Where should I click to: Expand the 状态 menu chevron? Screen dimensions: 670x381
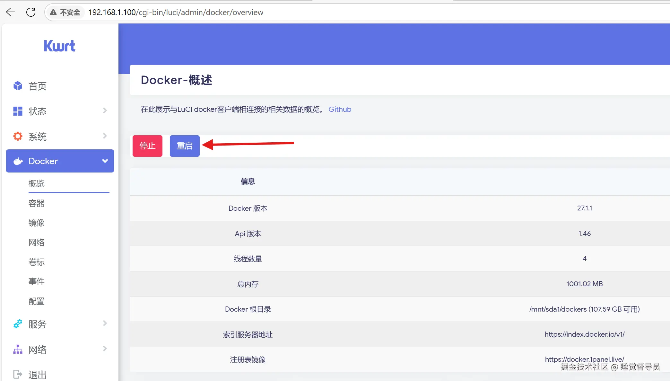[105, 111]
